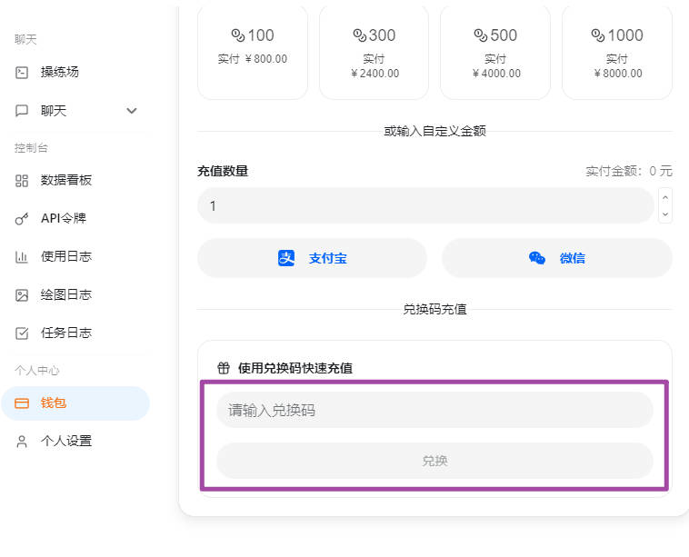Click the 操练场 terminal icon
689x557 pixels.
[22, 73]
